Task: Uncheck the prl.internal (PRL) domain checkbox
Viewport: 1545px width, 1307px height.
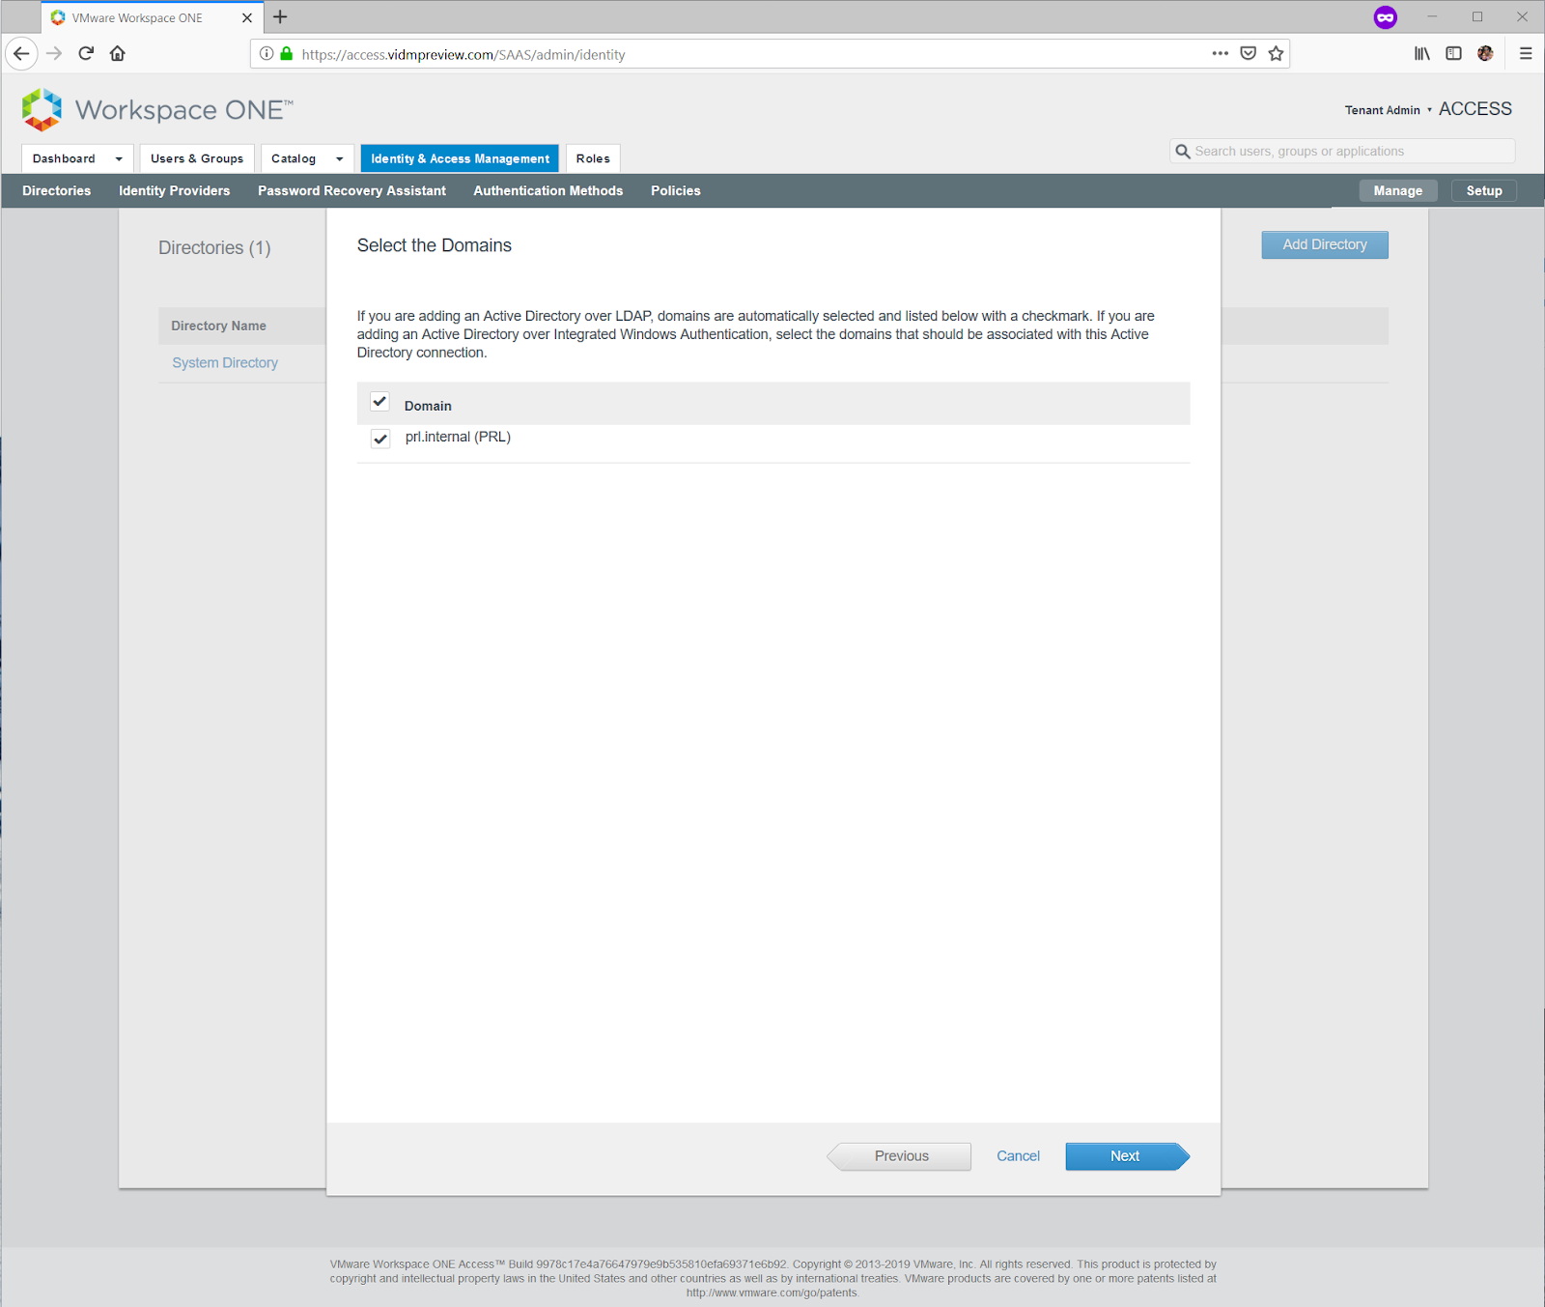Action: (x=380, y=439)
